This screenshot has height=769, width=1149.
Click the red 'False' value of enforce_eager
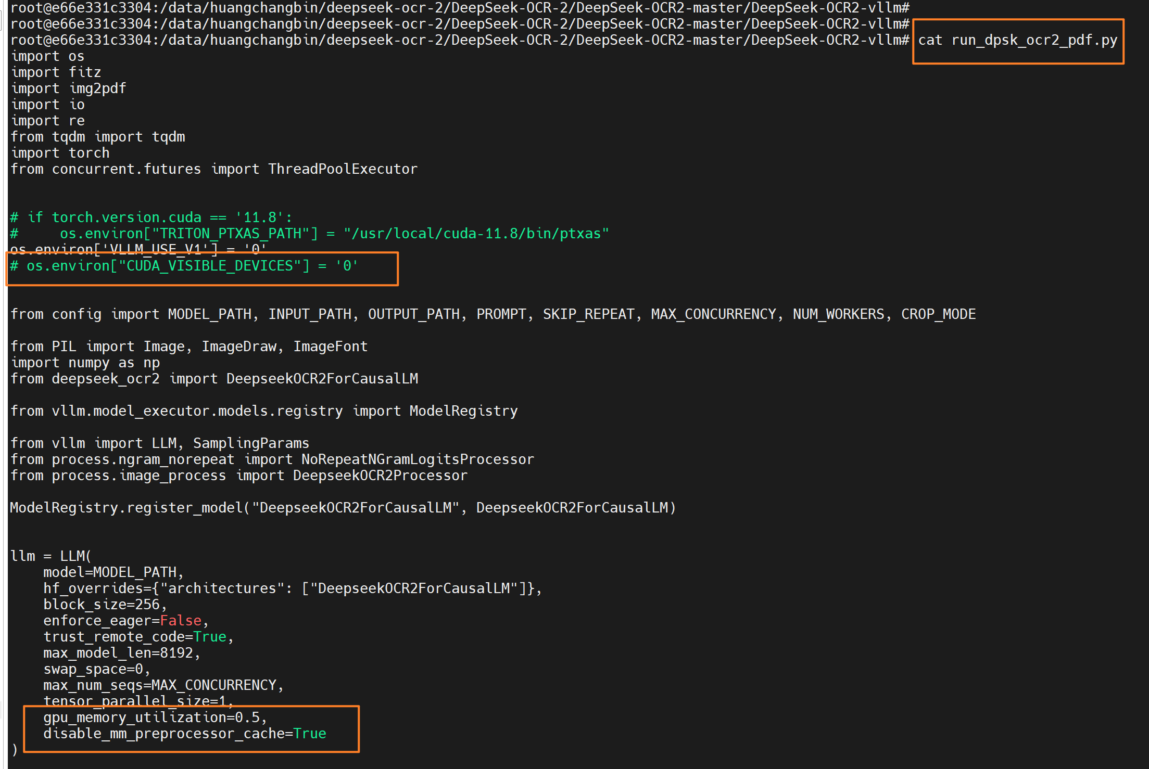180,621
